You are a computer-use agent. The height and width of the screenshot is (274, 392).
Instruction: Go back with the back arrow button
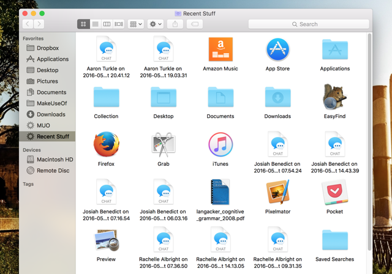[x=28, y=24]
